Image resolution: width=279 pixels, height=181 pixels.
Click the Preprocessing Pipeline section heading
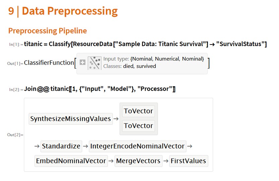pos(48,31)
